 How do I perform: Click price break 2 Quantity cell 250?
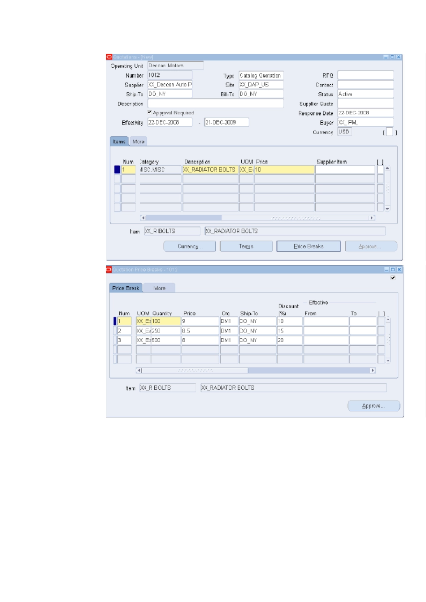[x=166, y=331]
